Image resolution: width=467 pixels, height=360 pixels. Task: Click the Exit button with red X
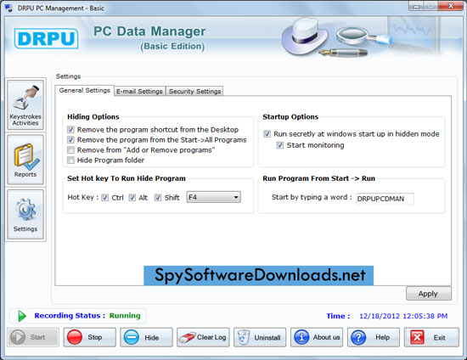coord(431,337)
